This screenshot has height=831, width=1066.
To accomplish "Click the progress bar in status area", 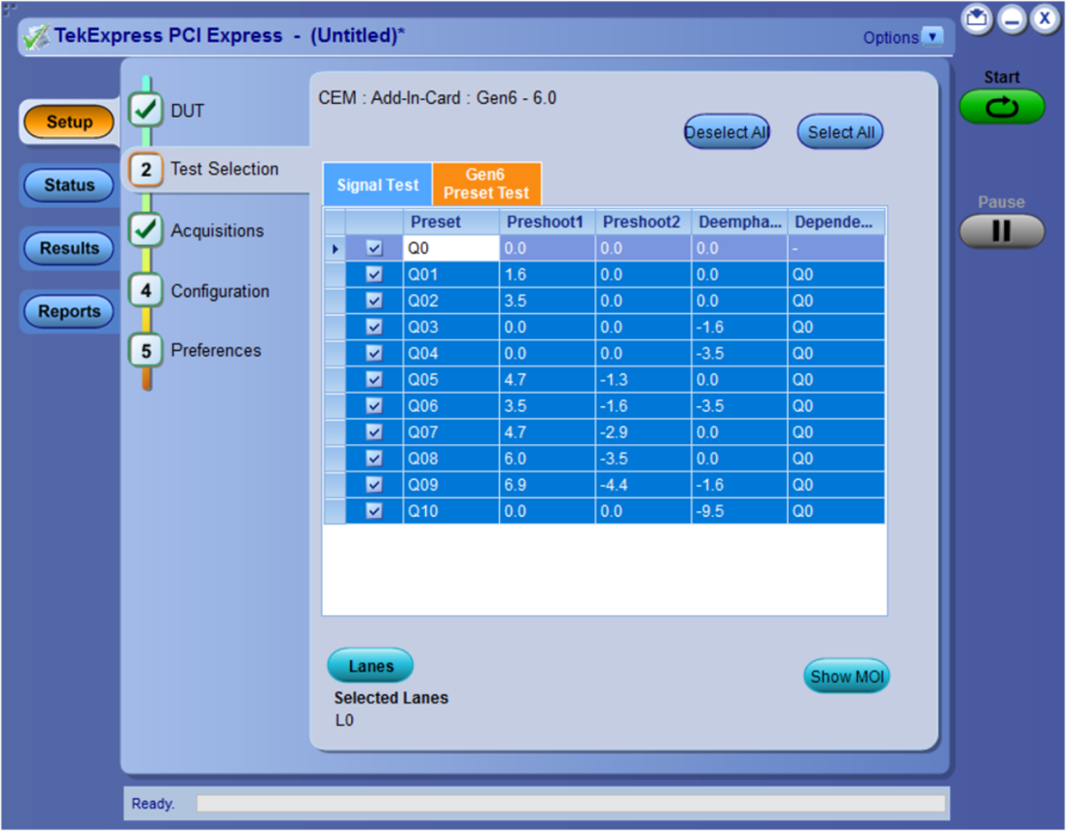I will (x=570, y=804).
